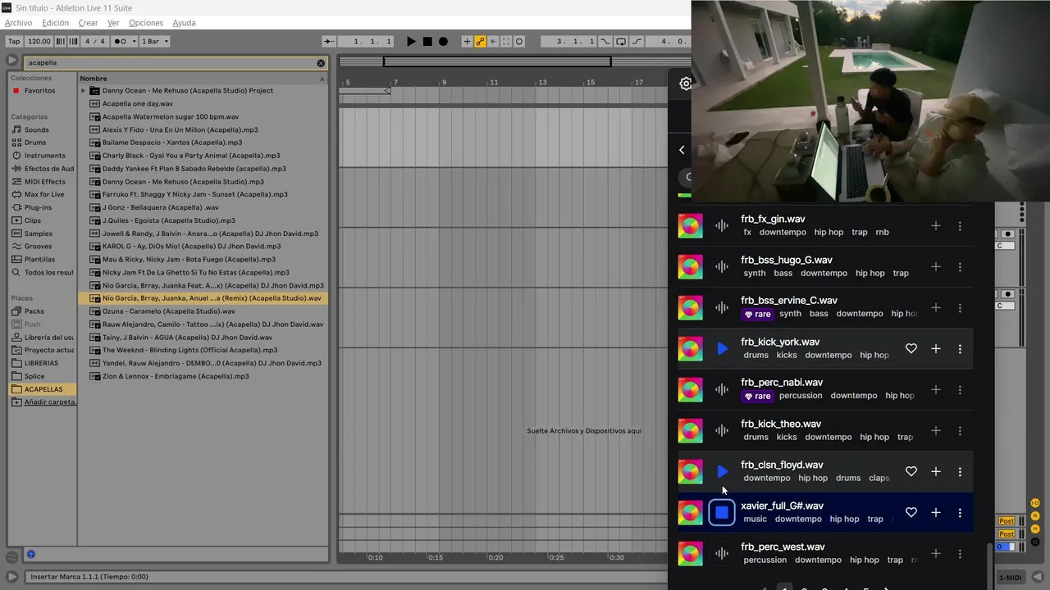The height and width of the screenshot is (590, 1050).
Task: Toggle the capture MIDI button
Action: coord(506,42)
